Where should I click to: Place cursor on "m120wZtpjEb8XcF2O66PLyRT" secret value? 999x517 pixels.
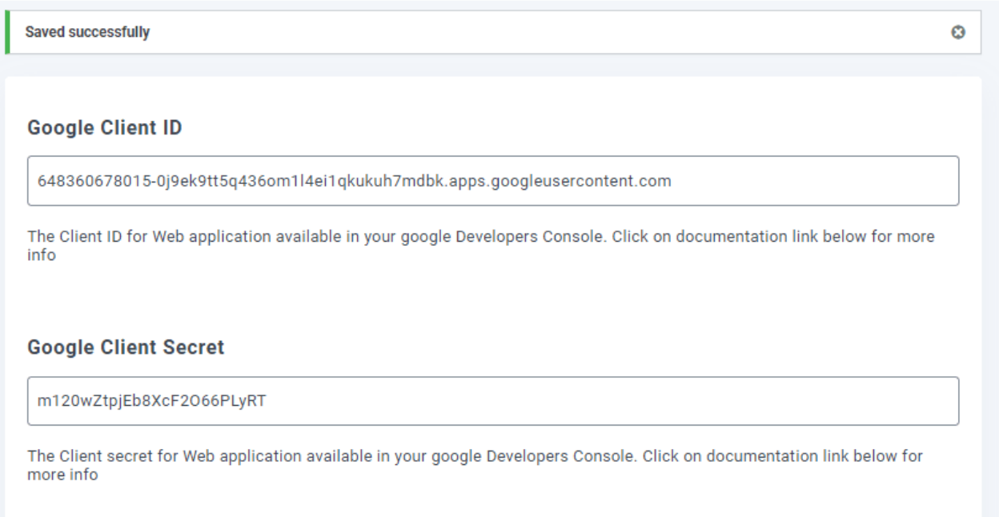pos(151,401)
